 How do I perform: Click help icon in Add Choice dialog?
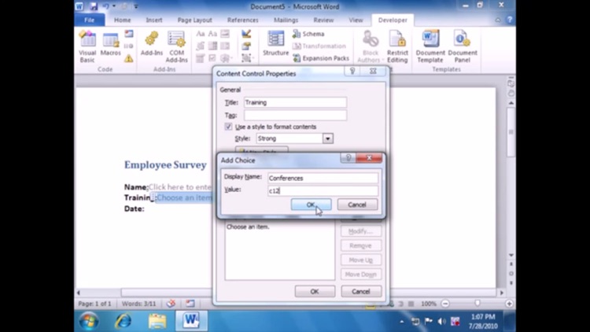[348, 157]
